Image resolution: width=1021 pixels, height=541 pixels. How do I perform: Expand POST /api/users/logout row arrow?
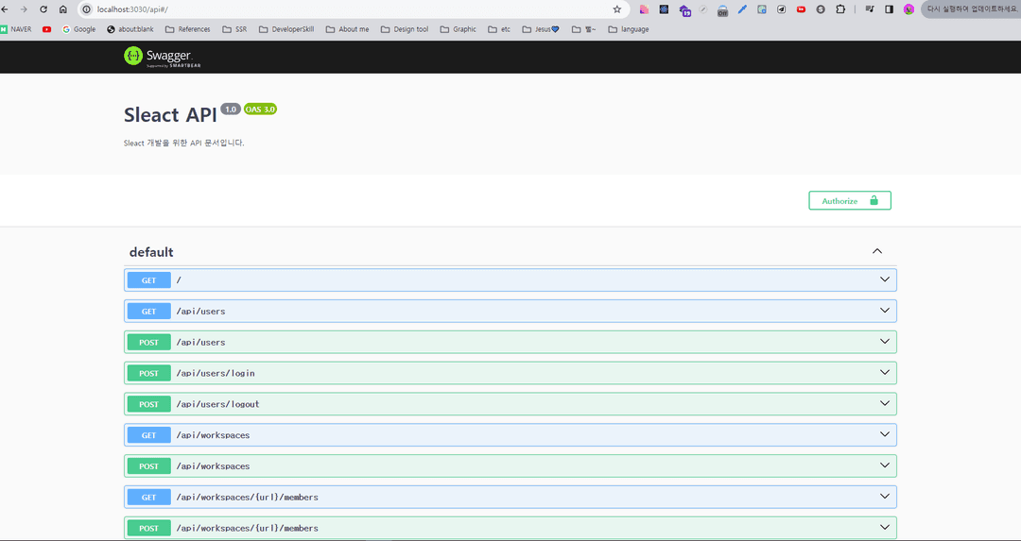[884, 403]
